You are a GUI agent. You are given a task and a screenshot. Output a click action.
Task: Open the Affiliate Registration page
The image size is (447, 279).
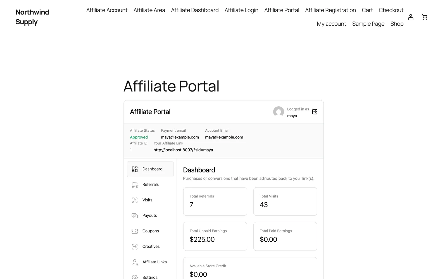[x=331, y=10]
